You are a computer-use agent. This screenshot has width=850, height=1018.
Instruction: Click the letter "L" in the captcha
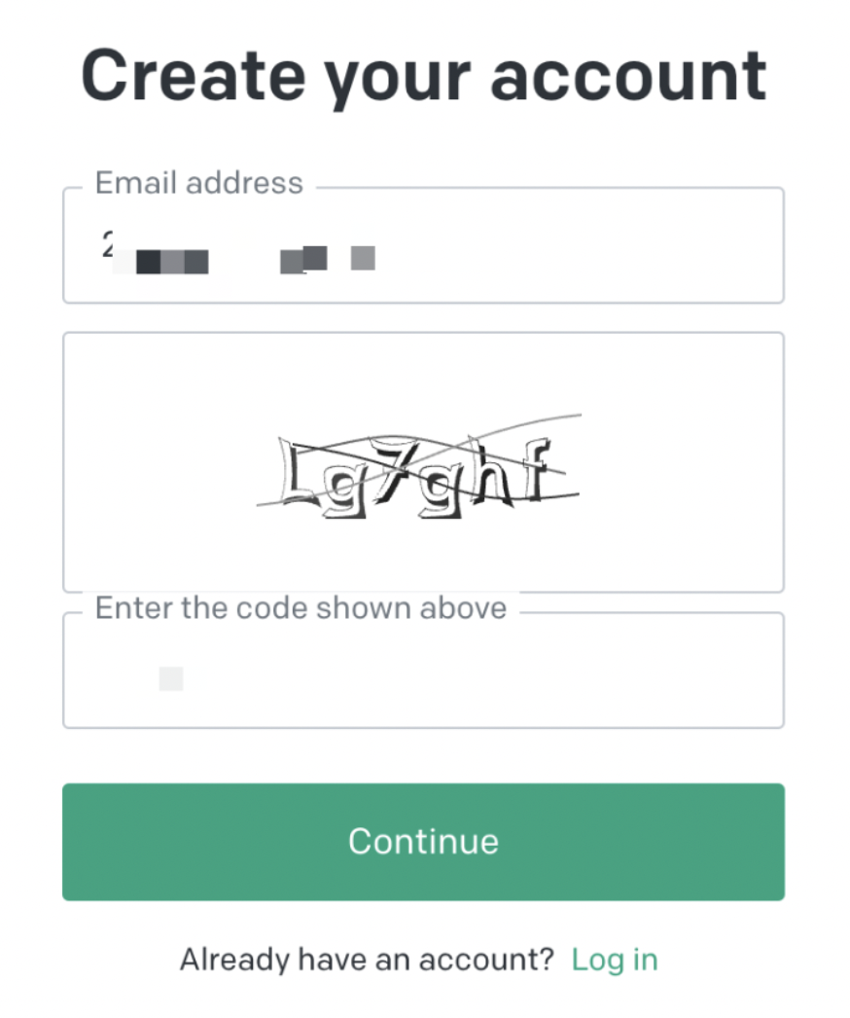pos(295,472)
